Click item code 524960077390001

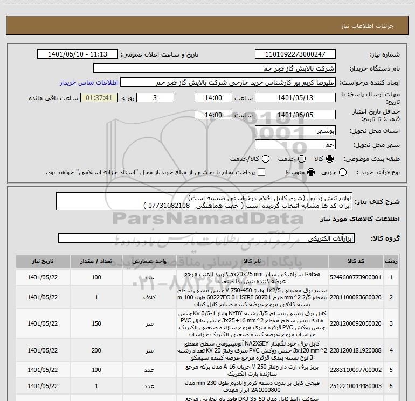tap(356, 277)
